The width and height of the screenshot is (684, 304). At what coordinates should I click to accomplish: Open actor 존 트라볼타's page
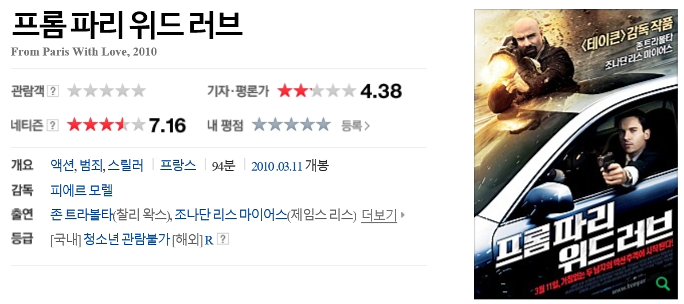[81, 215]
